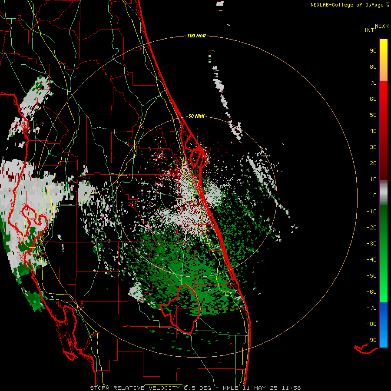Click the -80 value on the velocity scale

tap(371, 324)
